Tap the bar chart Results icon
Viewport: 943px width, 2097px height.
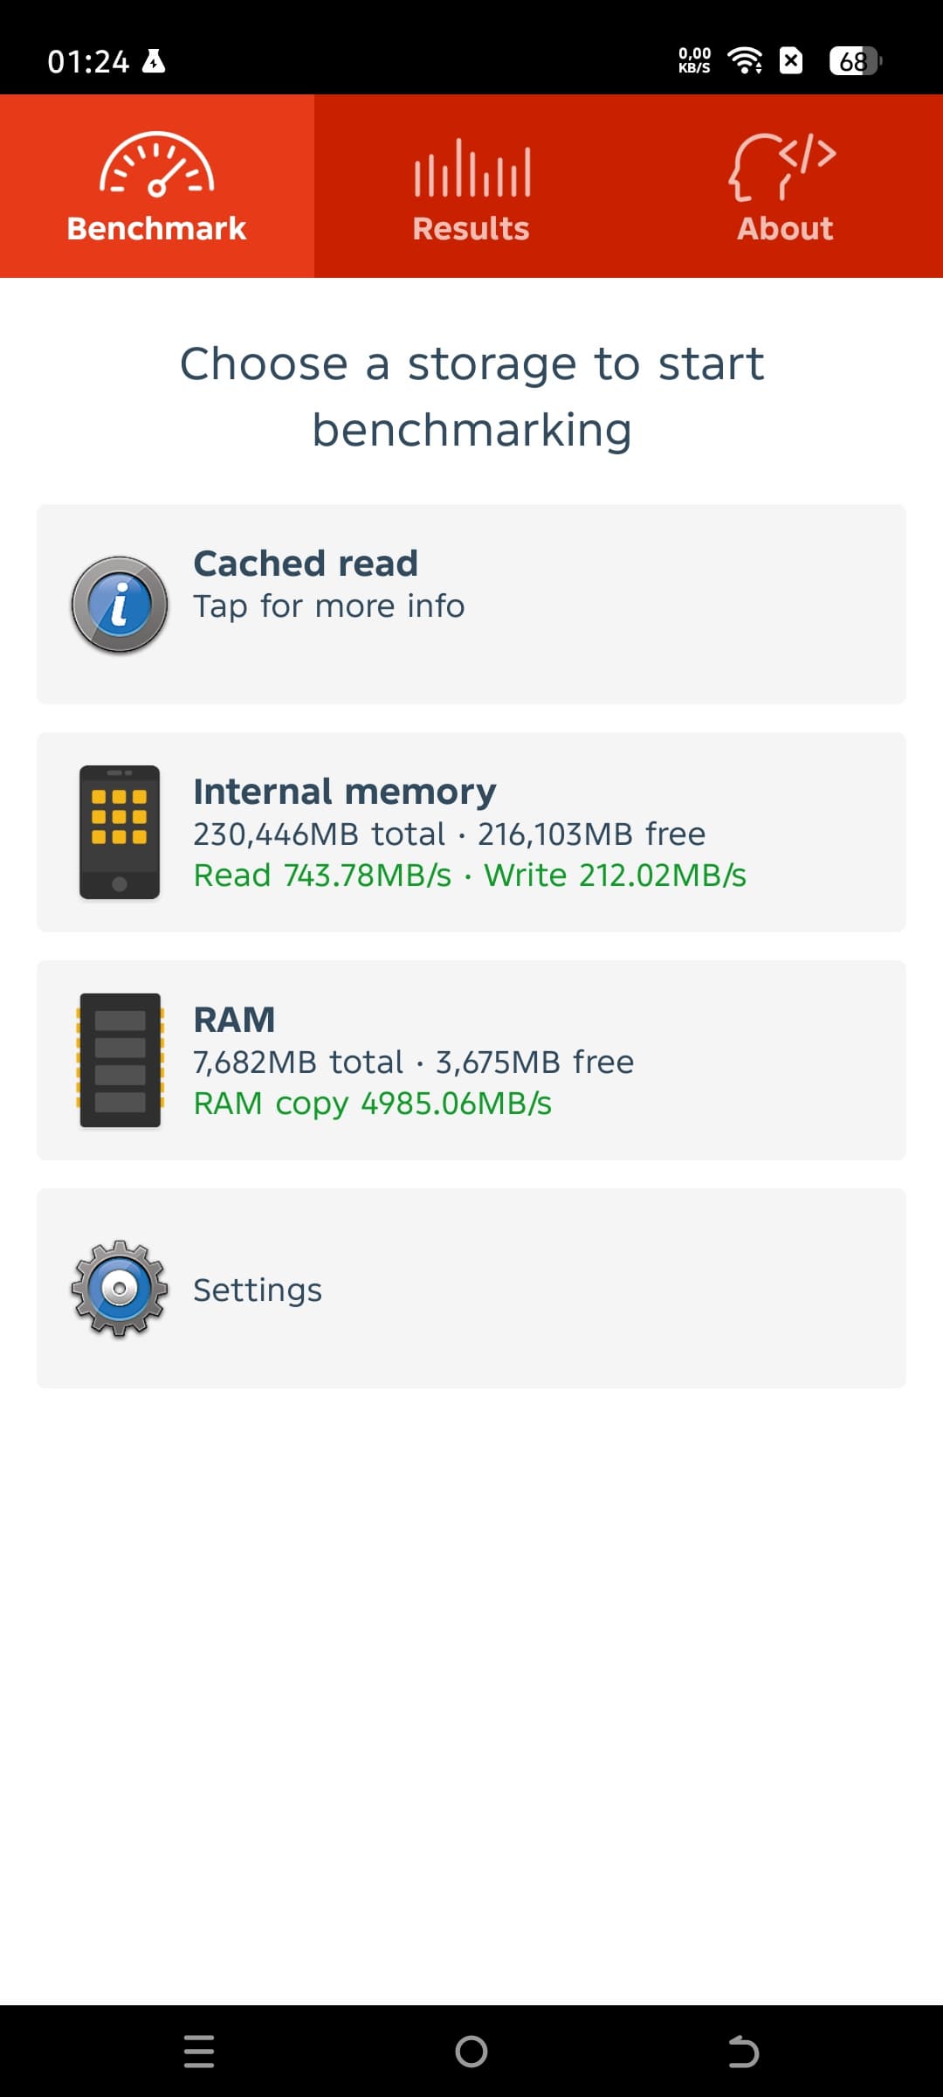[471, 168]
